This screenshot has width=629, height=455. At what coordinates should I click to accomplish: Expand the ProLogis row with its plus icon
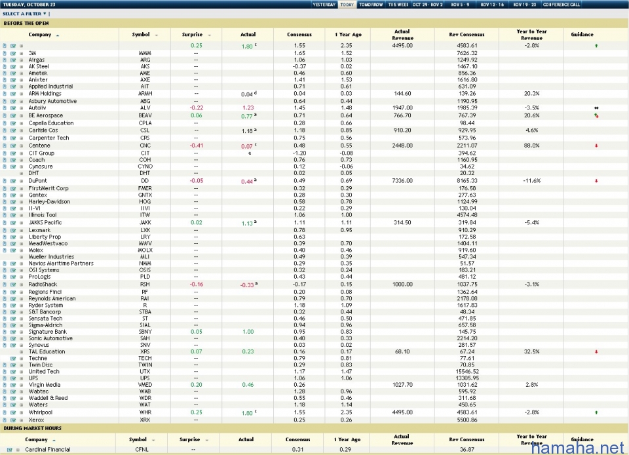coord(21,277)
